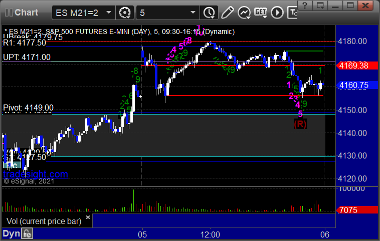The height and width of the screenshot is (241, 380).
Task: Toggle the time lock icon beside Dyn
Action: coord(27,233)
